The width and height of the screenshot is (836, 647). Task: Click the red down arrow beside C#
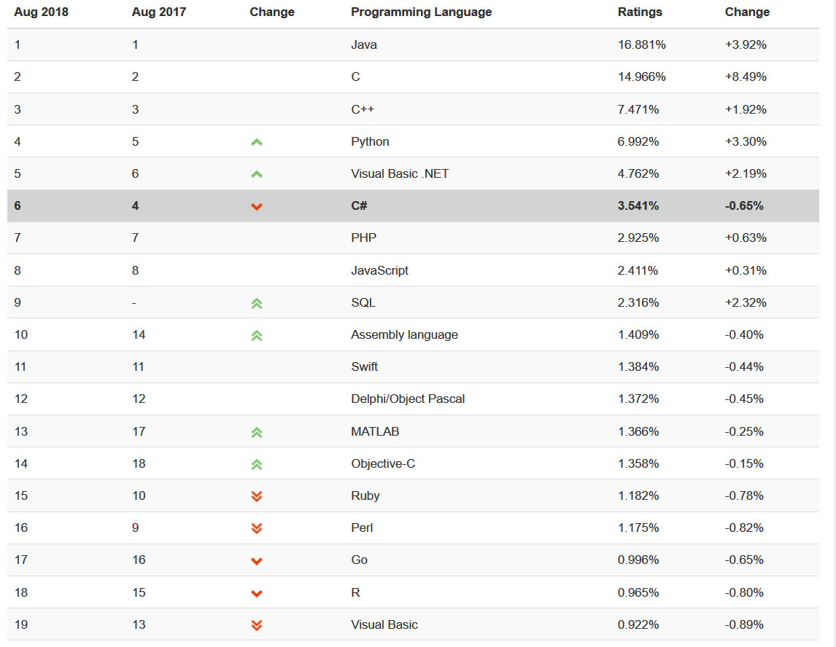click(x=256, y=206)
